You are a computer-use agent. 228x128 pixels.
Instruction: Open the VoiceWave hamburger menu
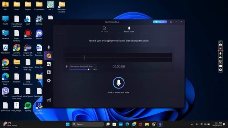tap(171, 22)
